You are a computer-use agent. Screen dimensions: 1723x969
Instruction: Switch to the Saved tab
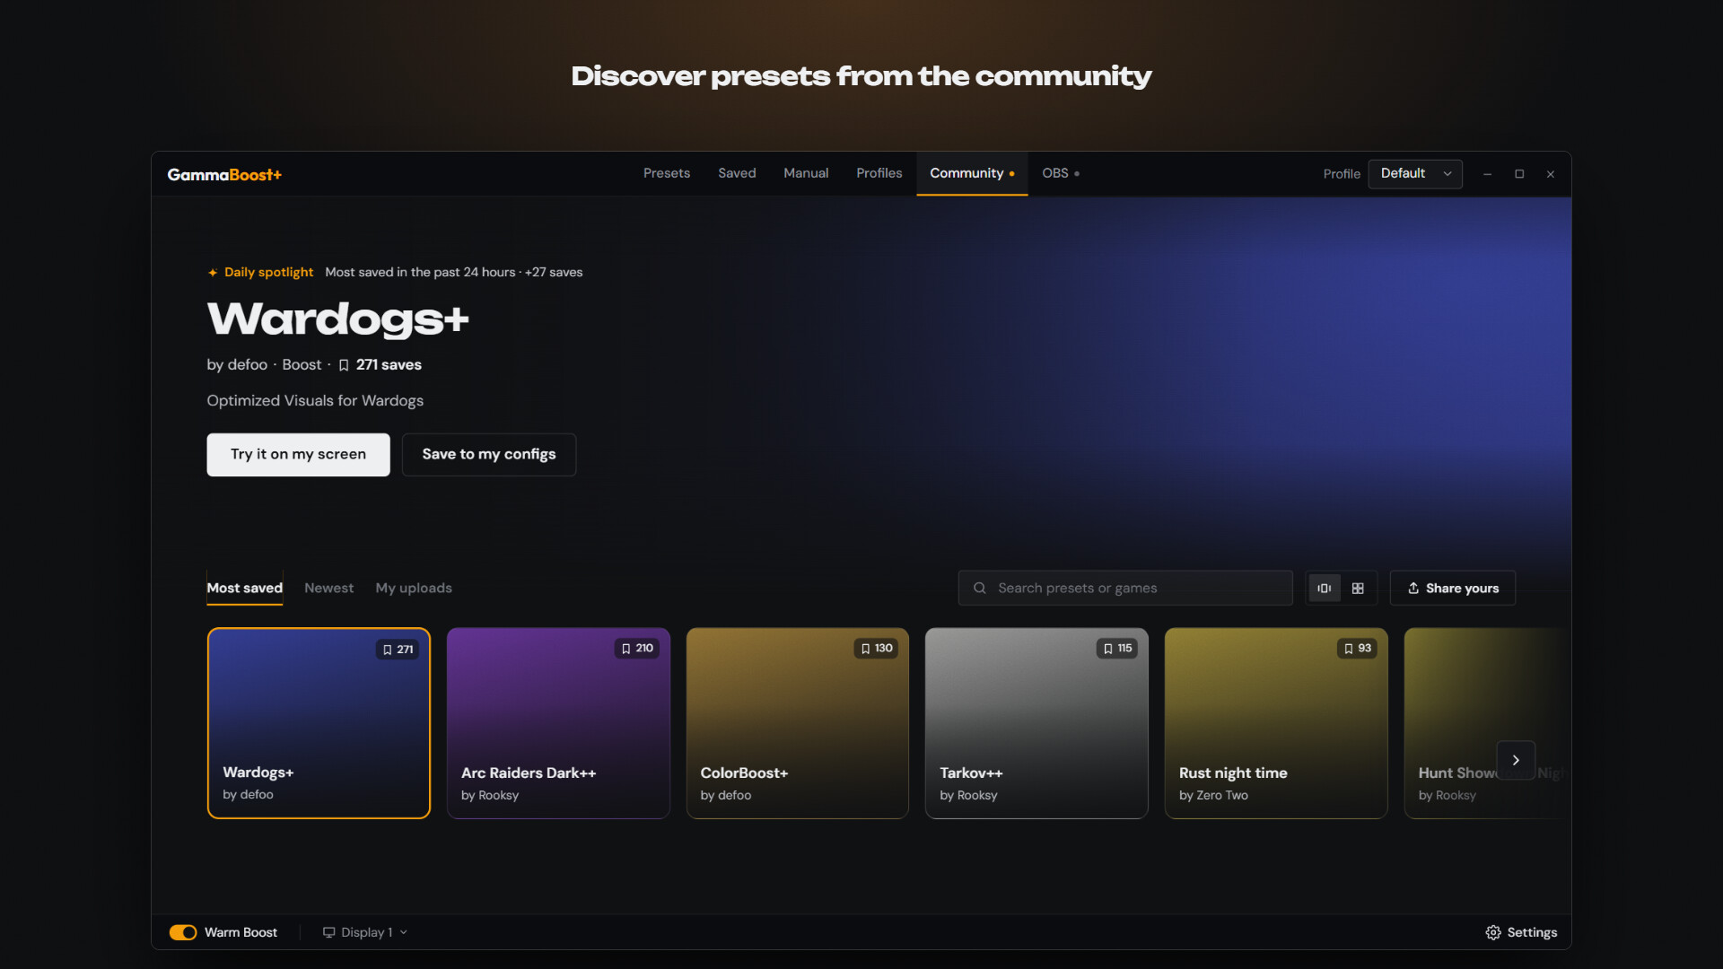(737, 173)
